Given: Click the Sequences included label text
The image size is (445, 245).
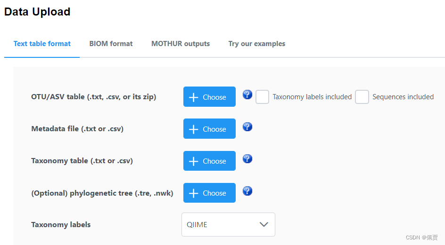Looking at the screenshot, I should 403,97.
